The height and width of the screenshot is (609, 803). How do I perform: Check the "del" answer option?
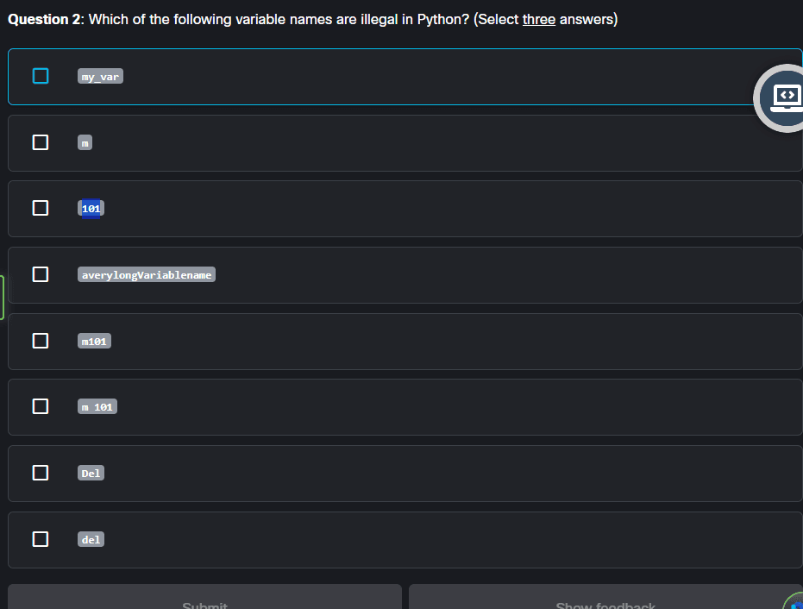(x=40, y=538)
